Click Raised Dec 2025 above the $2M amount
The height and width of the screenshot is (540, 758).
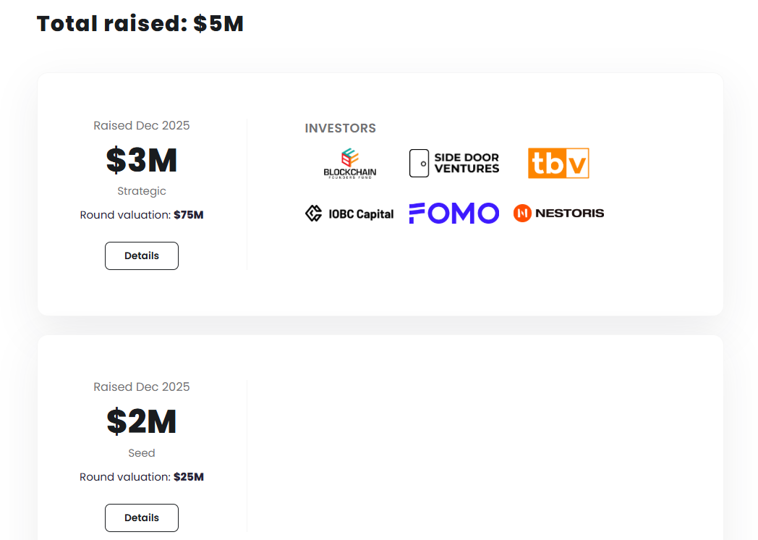coord(142,387)
